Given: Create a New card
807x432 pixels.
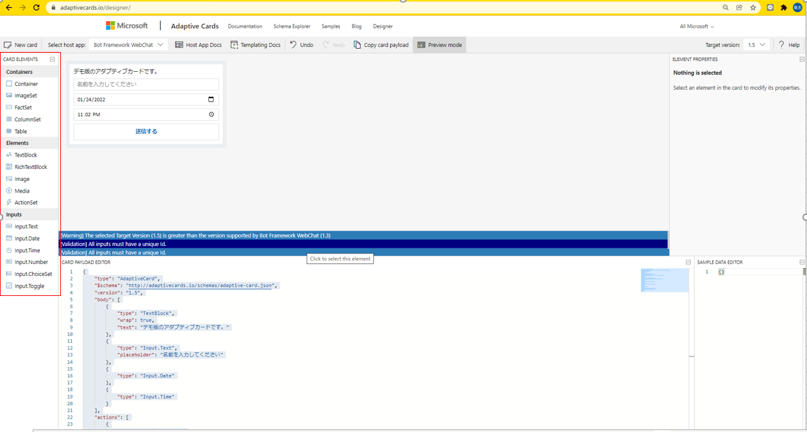Looking at the screenshot, I should [x=21, y=45].
